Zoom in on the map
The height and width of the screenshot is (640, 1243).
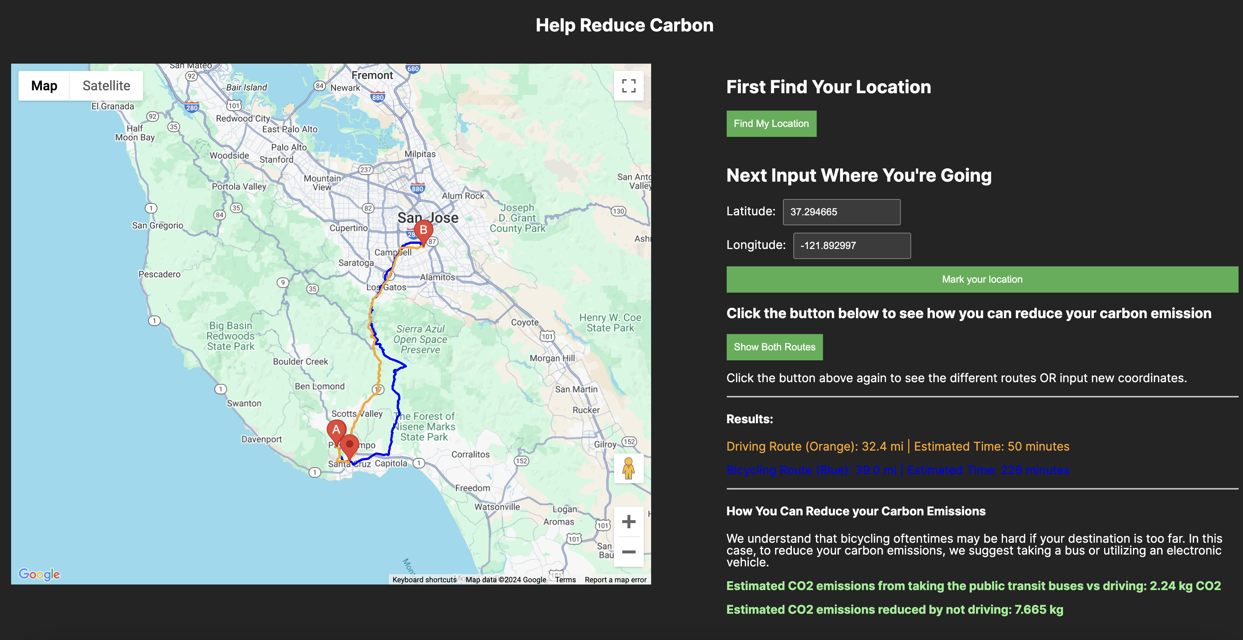628,522
